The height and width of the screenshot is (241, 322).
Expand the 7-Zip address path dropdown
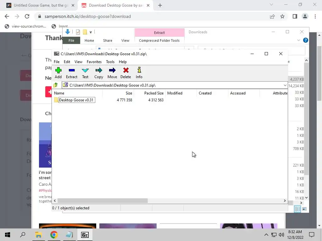tap(285, 85)
